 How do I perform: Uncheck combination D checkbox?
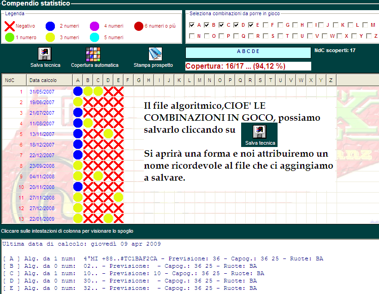pos(236,25)
